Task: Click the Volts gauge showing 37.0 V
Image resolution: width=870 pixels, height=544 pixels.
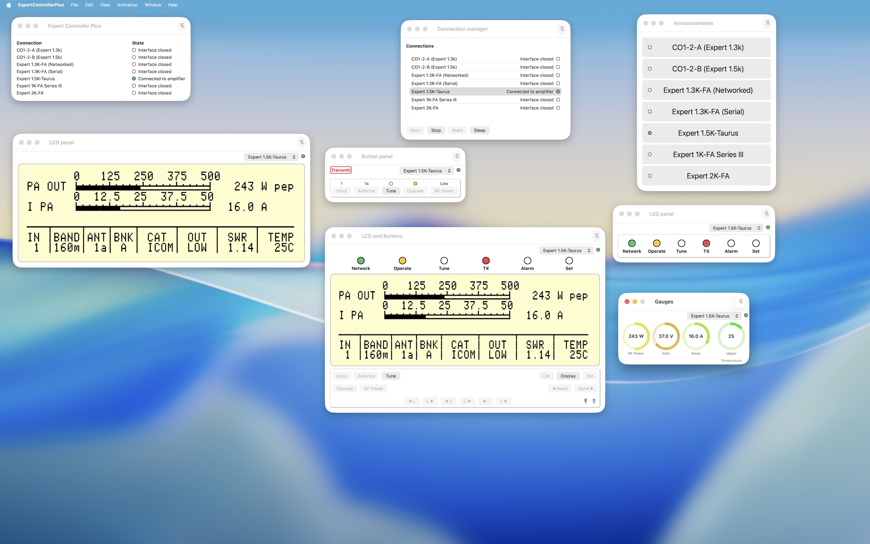Action: coord(666,336)
